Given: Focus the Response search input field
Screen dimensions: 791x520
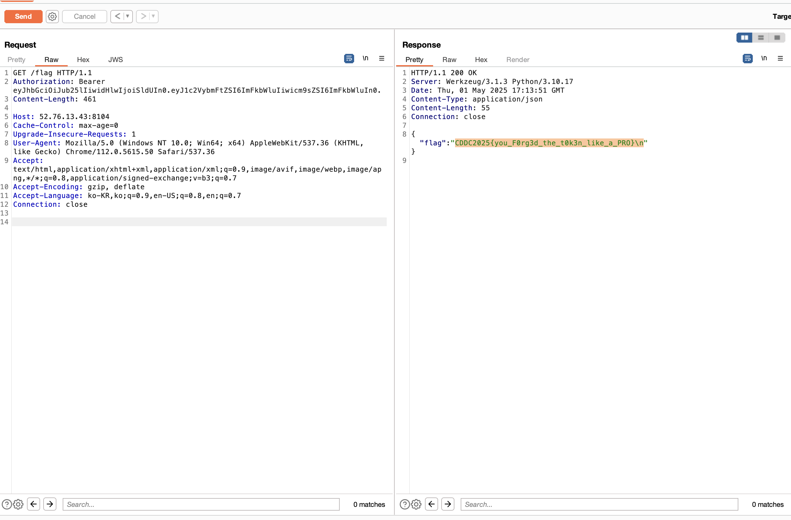Looking at the screenshot, I should (x=599, y=504).
